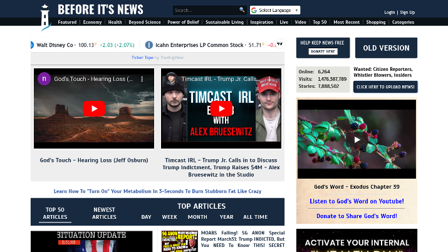Click Here To Upload News button
448x252 pixels.
385,87
